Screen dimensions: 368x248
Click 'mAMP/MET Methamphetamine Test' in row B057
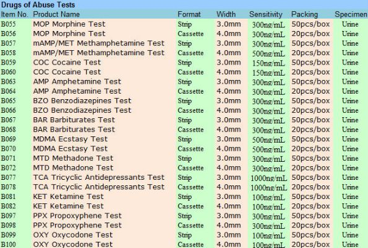pyautogui.click(x=99, y=43)
